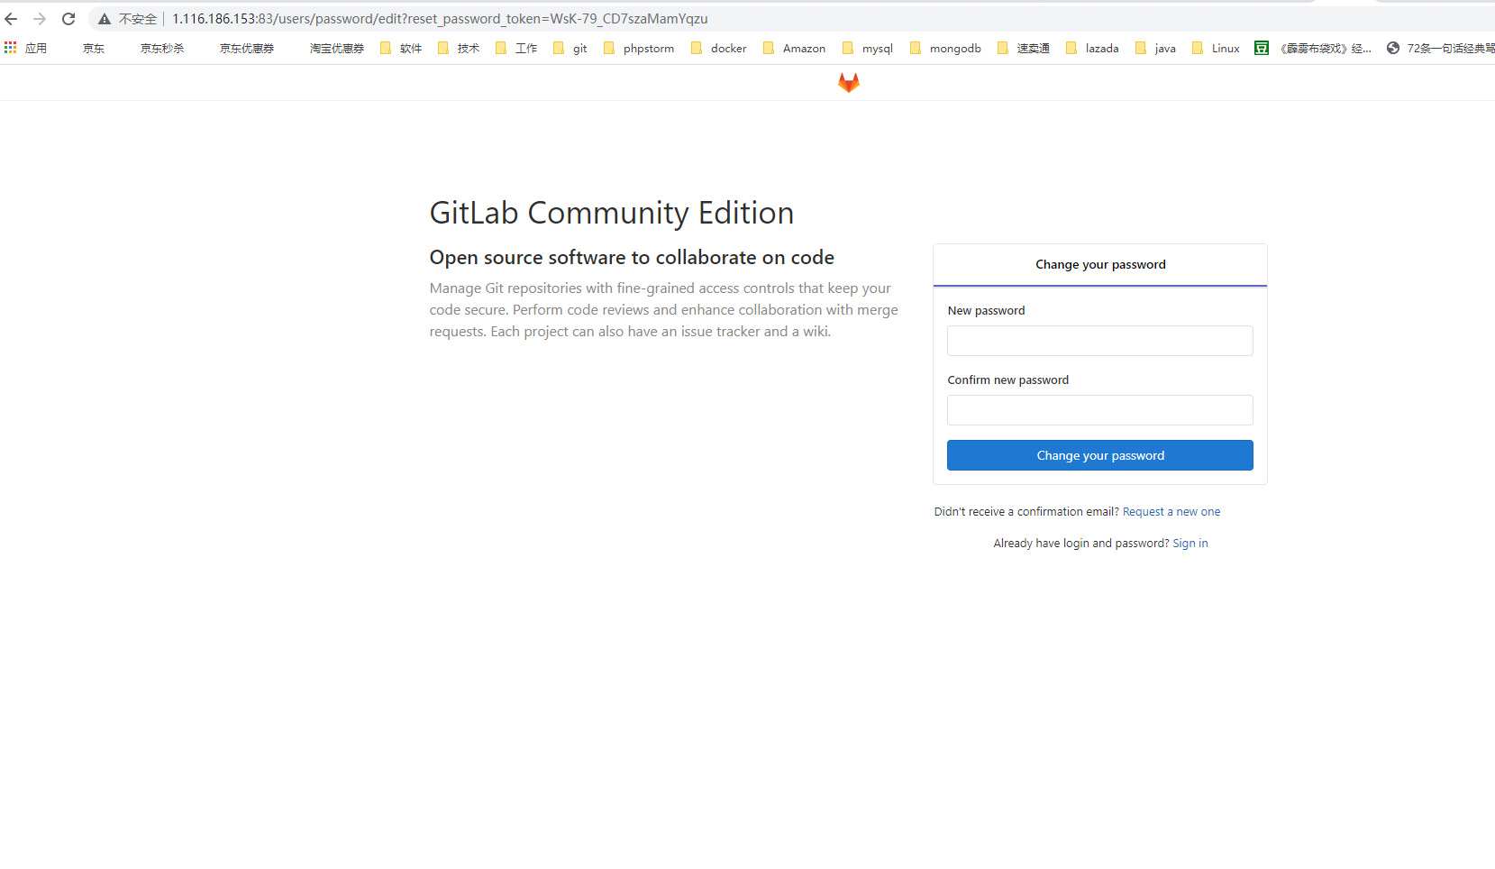
Task: Click the browser forward arrow
Action: [x=40, y=19]
